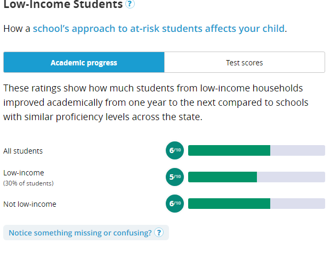Click the '30% of students' caption
This screenshot has width=331, height=253.
point(28,183)
